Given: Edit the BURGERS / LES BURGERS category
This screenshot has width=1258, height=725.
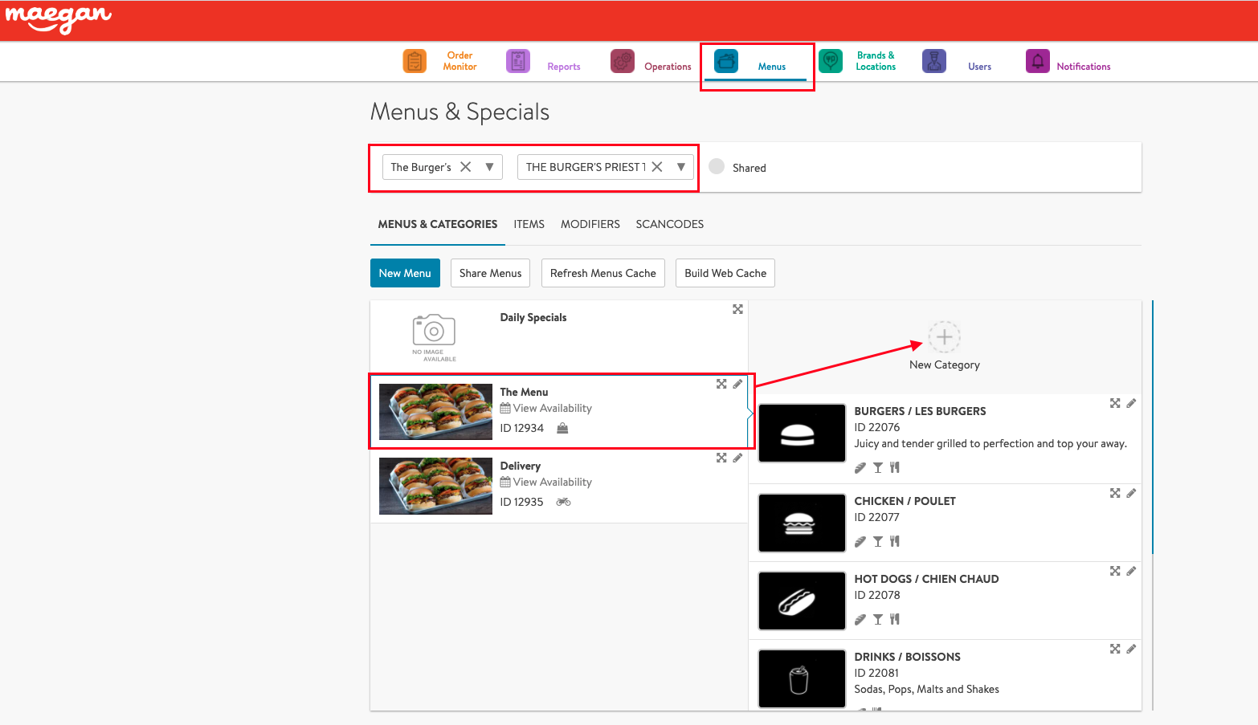Looking at the screenshot, I should 1131,403.
